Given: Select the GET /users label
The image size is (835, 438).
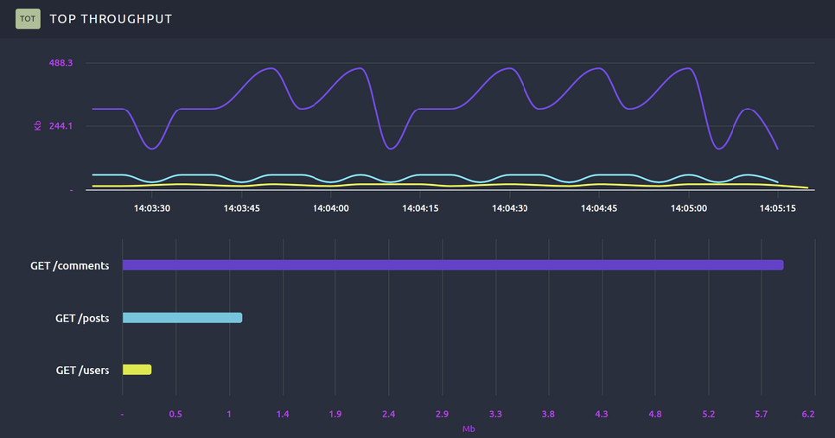Looking at the screenshot, I should tap(82, 370).
